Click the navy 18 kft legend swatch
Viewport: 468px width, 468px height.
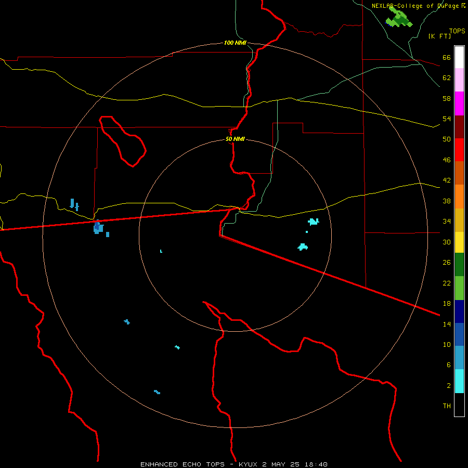click(x=459, y=311)
